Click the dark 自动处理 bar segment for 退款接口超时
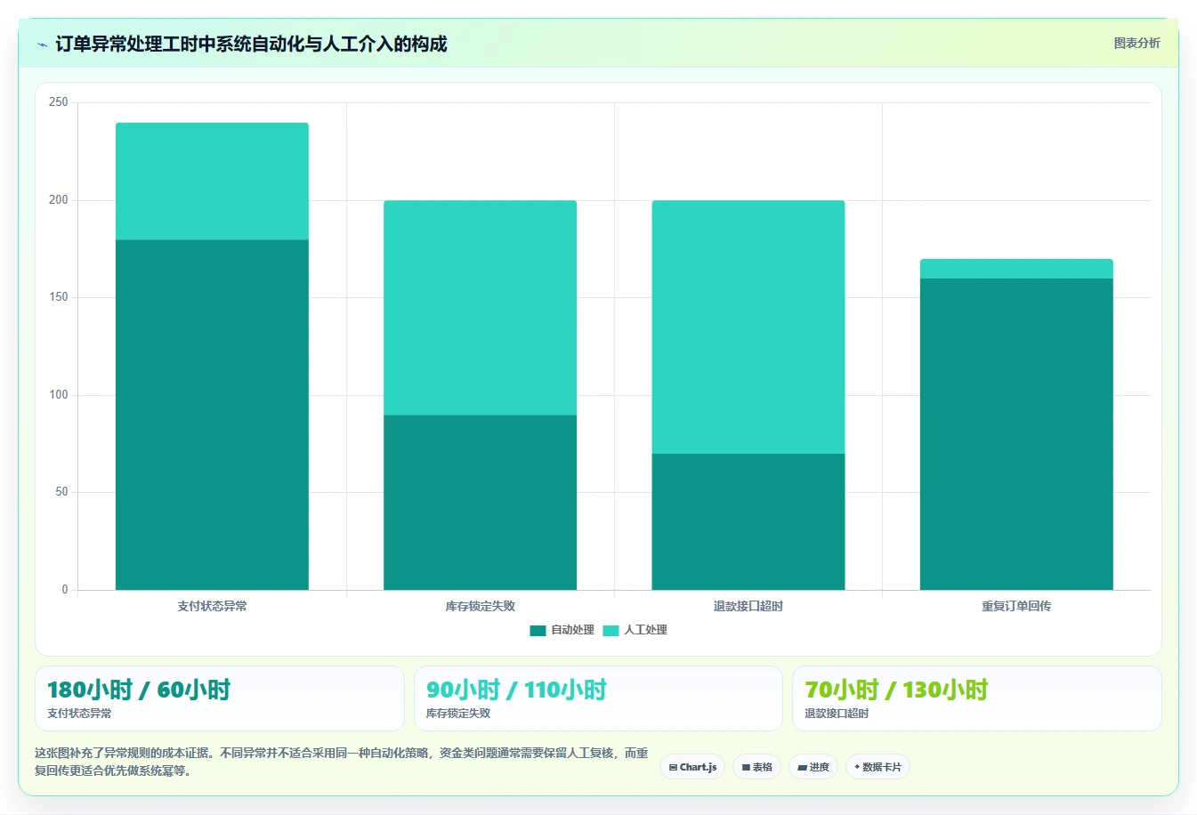 (748, 522)
